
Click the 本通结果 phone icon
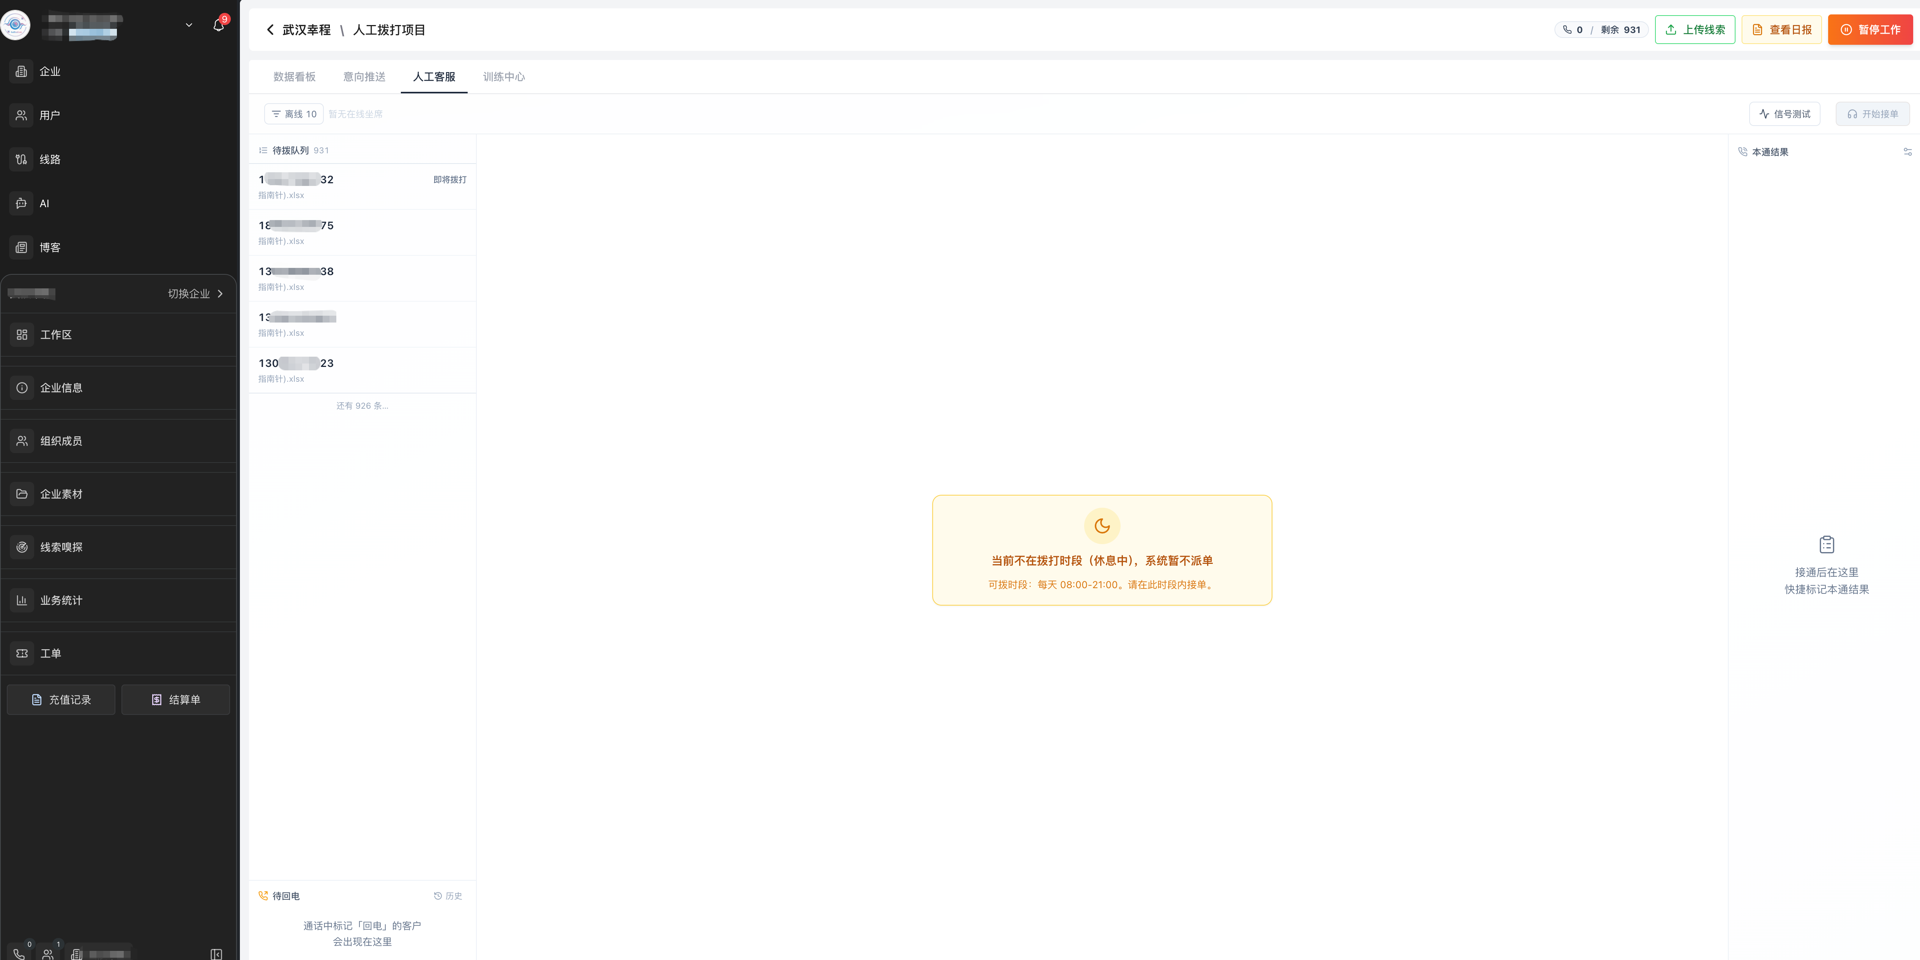click(1743, 152)
